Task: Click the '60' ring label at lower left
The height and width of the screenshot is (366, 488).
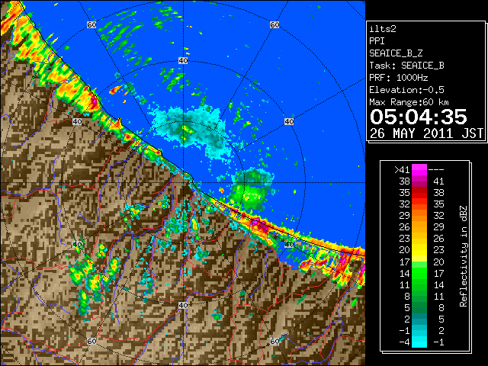Action: tap(91, 341)
